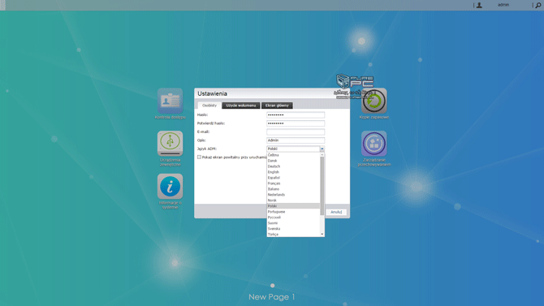This screenshot has width=544, height=306.
Task: Select Русский from language list
Action: coord(293,218)
